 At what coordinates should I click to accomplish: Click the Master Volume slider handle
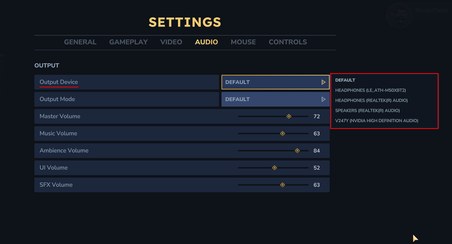(289, 116)
